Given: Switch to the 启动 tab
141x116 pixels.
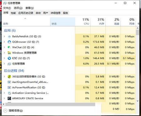Looking at the screenshot, I should (38, 13).
